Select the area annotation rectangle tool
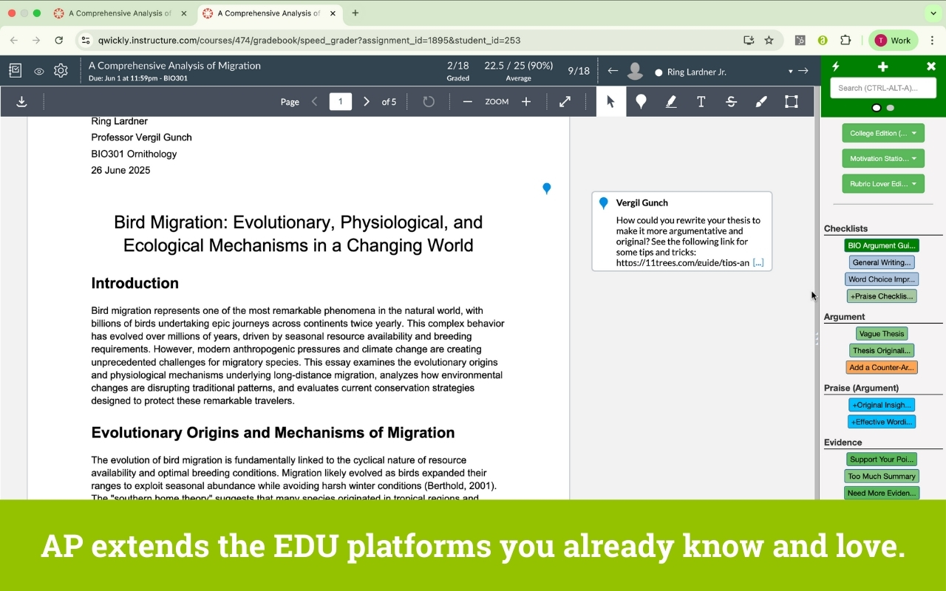The width and height of the screenshot is (946, 591). (791, 102)
